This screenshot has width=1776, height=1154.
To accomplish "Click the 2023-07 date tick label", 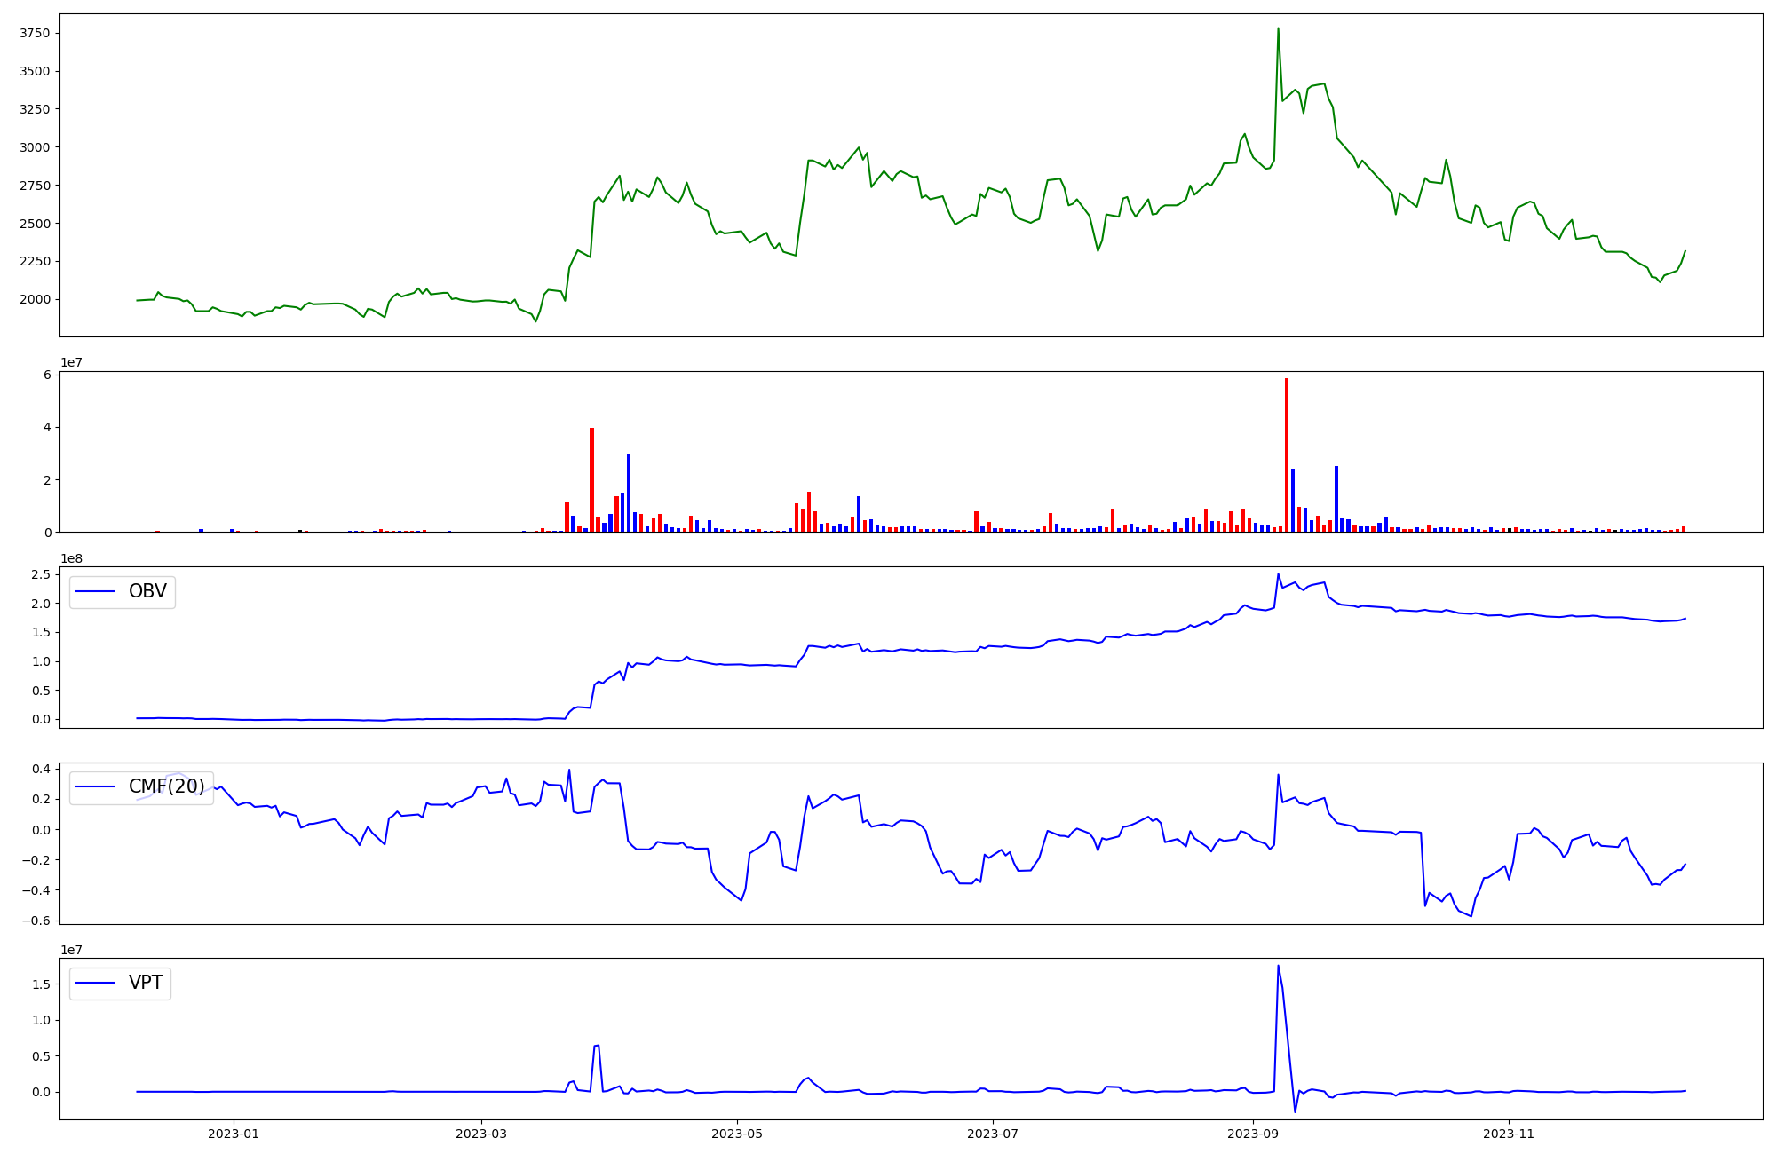I will pos(992,1134).
